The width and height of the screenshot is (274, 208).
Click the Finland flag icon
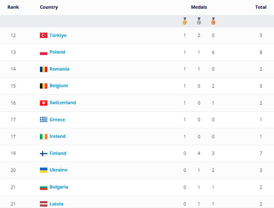click(43, 154)
